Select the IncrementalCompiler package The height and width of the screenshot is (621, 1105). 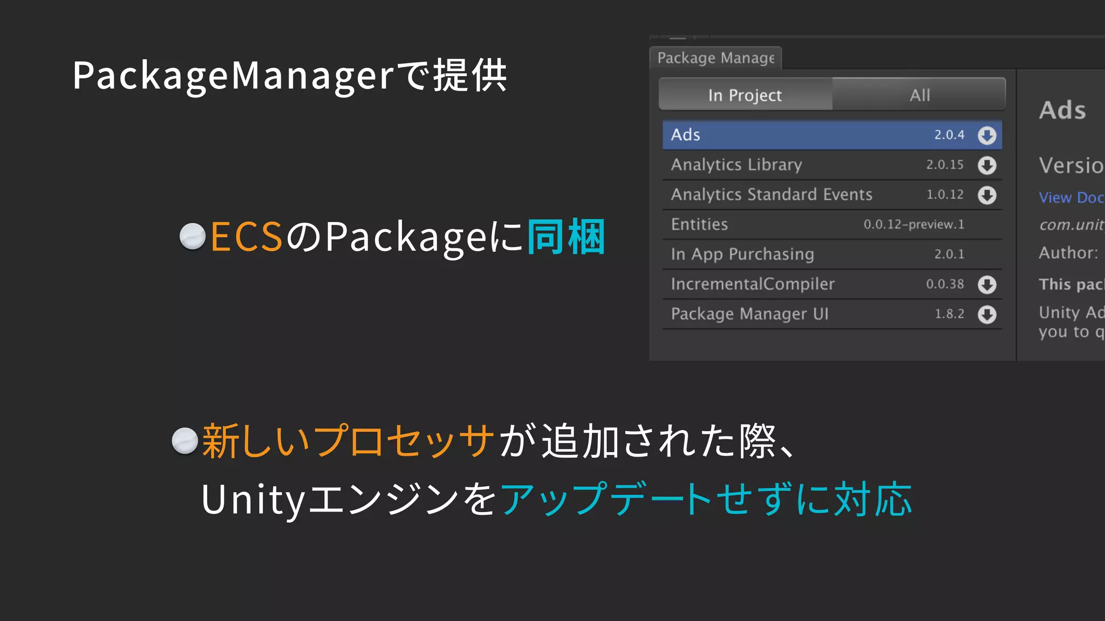coord(832,284)
